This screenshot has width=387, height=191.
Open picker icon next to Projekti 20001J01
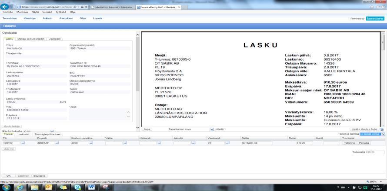click(57, 143)
